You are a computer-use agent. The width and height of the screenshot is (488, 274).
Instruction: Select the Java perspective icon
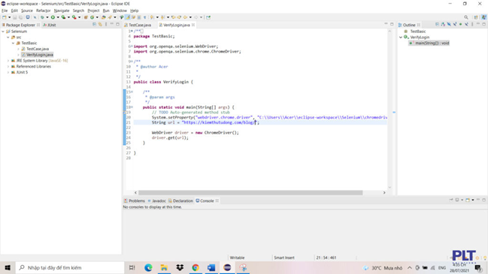tap(484, 17)
